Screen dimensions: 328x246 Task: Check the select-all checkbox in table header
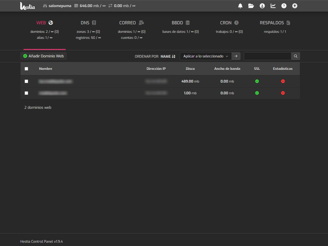click(27, 69)
